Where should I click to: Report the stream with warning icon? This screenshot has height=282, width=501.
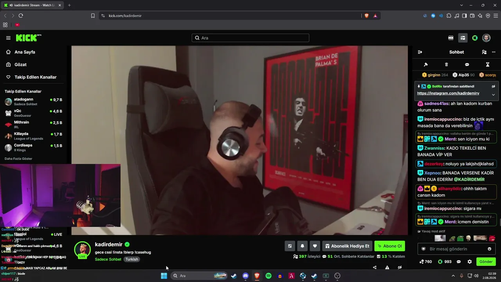(387, 268)
